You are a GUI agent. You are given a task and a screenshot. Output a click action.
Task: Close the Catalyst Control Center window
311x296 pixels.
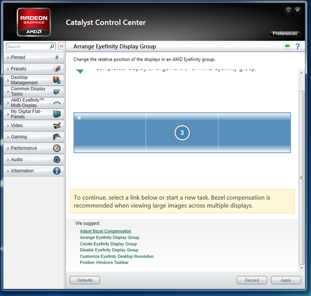(297, 10)
